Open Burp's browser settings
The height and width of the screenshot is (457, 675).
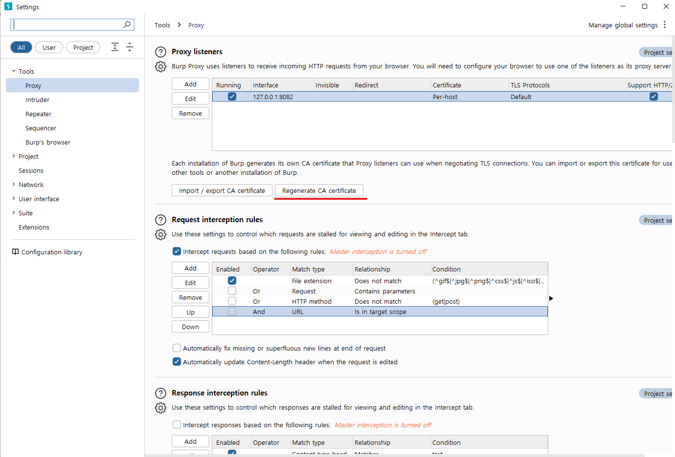pyautogui.click(x=48, y=142)
